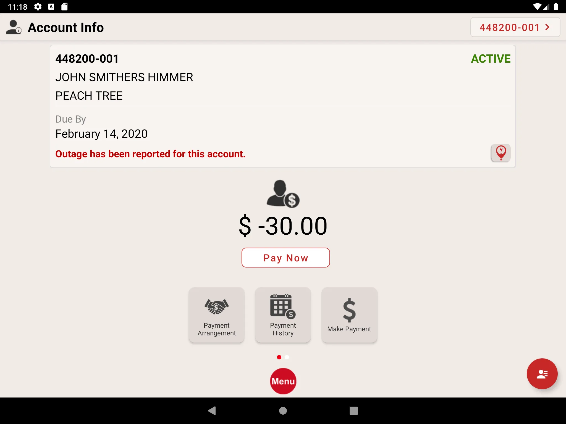Enable payment arrangement for account

(x=217, y=314)
